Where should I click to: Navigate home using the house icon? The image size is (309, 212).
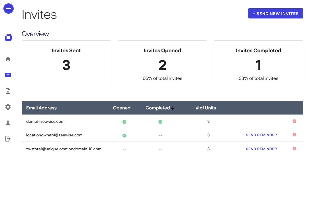pyautogui.click(x=8, y=59)
